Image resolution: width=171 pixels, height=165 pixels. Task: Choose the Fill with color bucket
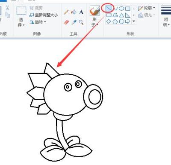pos(74,12)
